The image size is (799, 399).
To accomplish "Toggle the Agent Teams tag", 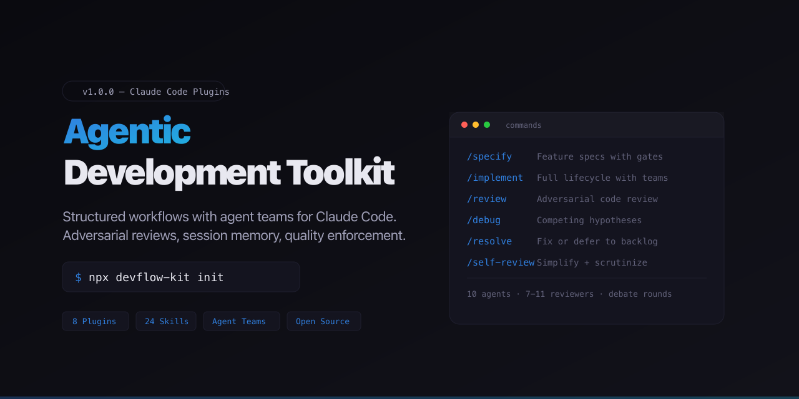I will [241, 320].
